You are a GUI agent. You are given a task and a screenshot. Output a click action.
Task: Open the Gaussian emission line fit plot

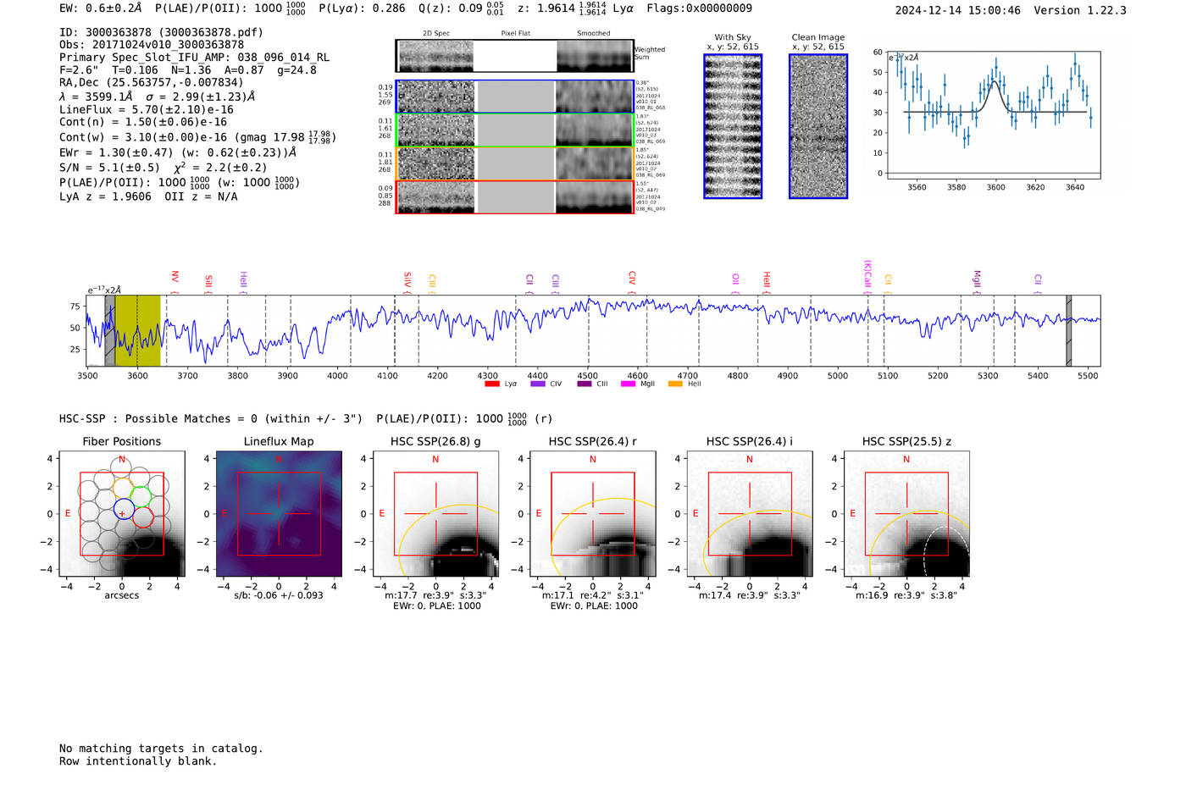[x=992, y=116]
